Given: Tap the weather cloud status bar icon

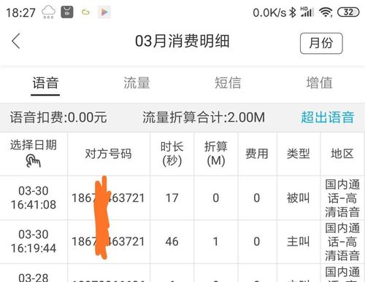Looking at the screenshot, I should [48, 12].
